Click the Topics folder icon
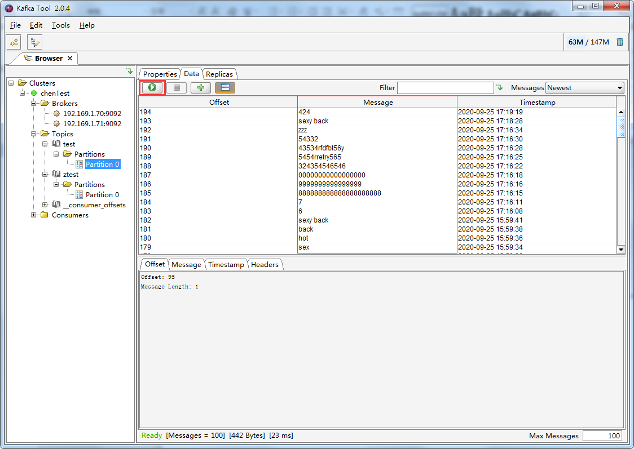Screen dimensions: 634x449 [45, 134]
